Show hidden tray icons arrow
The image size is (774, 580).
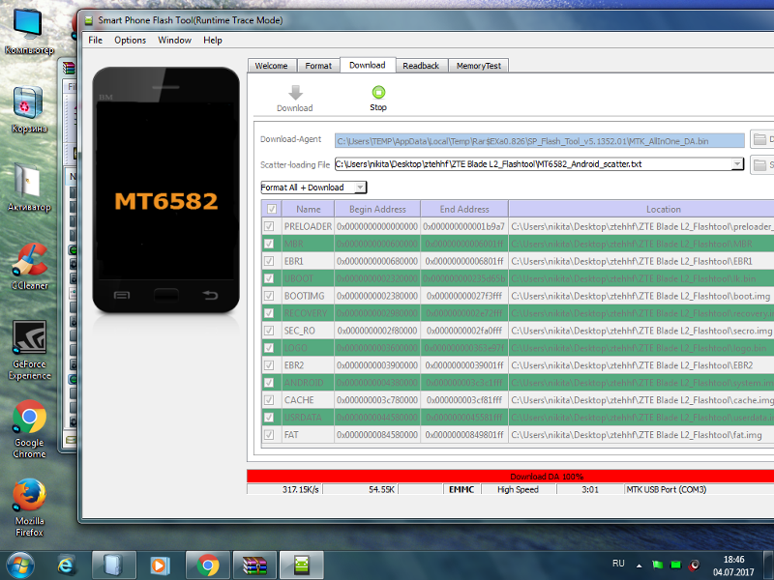tap(640, 565)
